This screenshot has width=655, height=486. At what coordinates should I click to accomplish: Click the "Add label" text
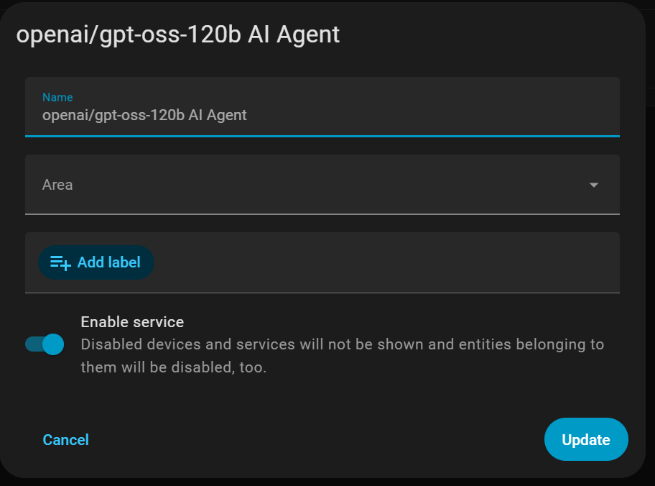click(x=108, y=262)
